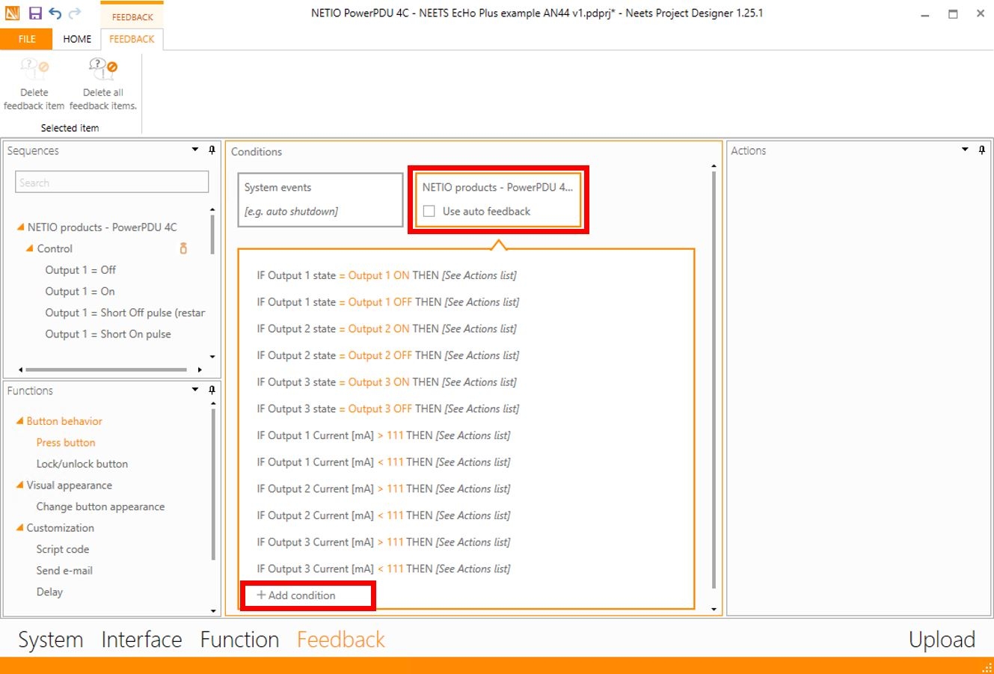
Task: Collapse NETIO products - PowerPDU 4C tree node
Action: tap(20, 227)
